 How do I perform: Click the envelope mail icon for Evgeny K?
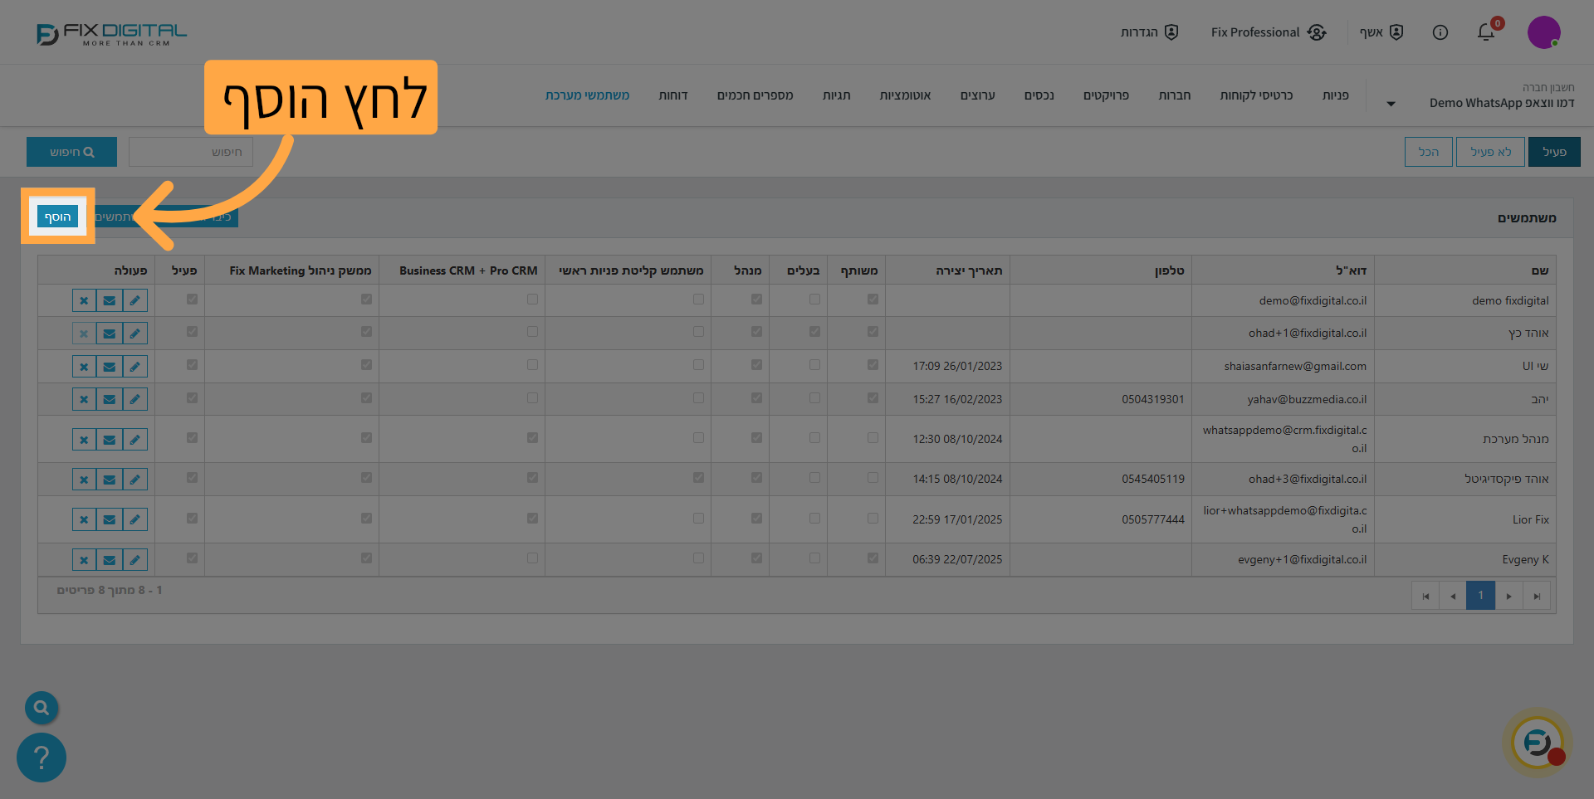(x=109, y=560)
